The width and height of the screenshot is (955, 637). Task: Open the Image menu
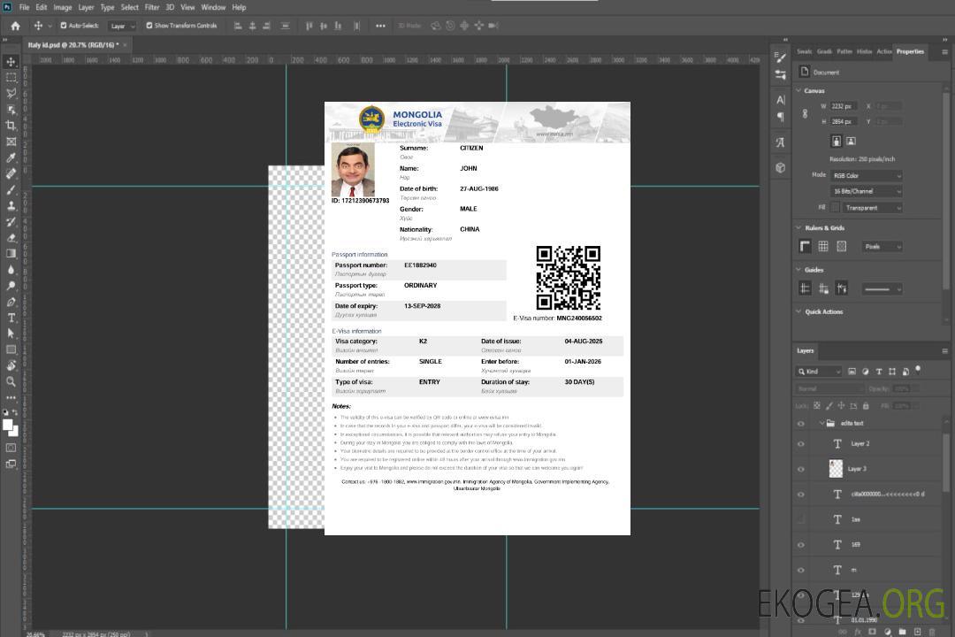(x=63, y=7)
